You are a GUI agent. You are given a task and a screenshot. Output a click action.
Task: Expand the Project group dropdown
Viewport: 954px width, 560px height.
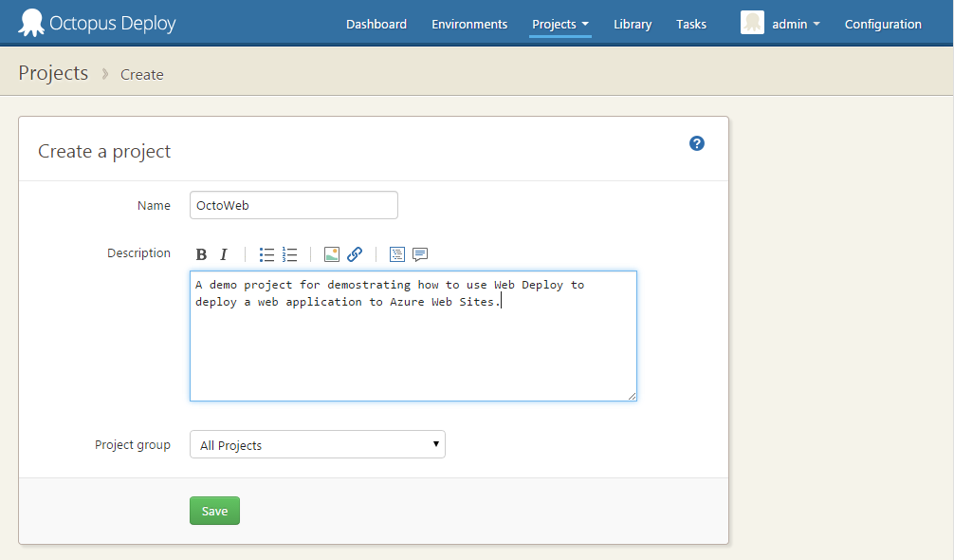317,445
